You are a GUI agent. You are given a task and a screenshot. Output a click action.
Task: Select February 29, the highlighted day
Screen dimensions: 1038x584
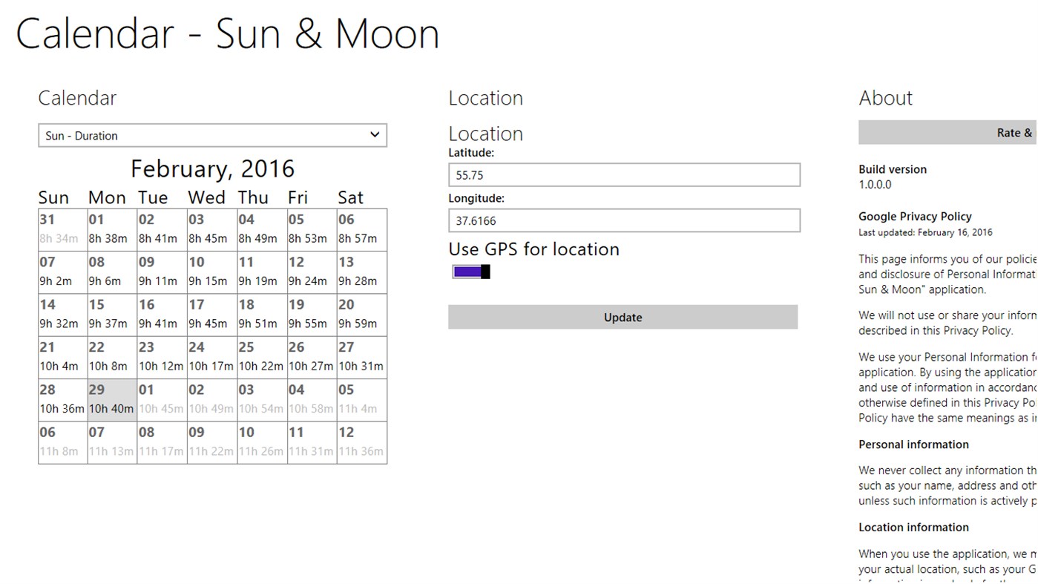tap(111, 398)
